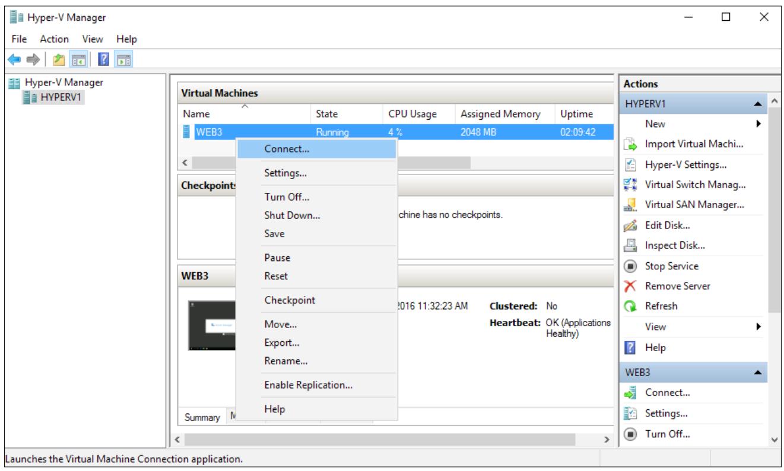This screenshot has height=471, width=784.
Task: Choose Reset from the context menu
Action: point(316,276)
